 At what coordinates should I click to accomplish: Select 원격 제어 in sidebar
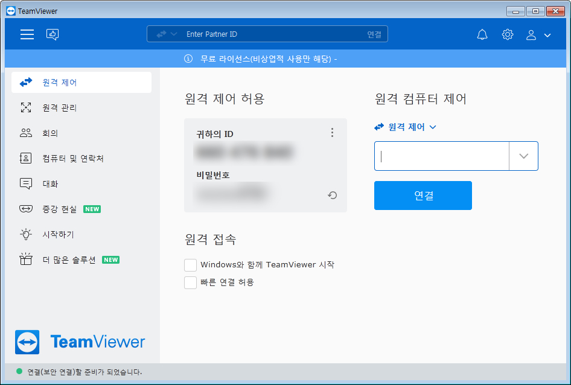click(81, 82)
